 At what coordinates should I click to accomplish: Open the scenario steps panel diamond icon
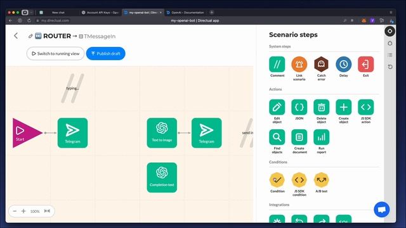[x=390, y=31]
